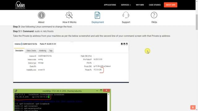Click the Deployment document icon

[97, 15]
